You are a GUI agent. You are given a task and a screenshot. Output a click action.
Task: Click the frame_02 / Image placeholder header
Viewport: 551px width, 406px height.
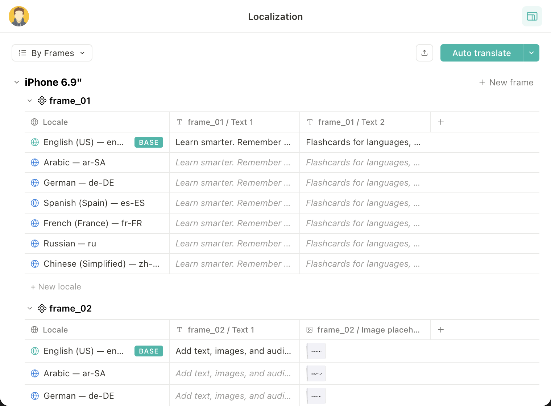[365, 330]
